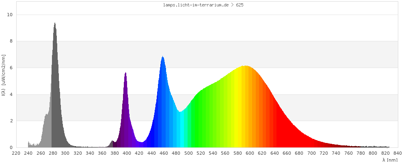Screen dimensions: 406x162
Task: Click the small dark bump near 376 nm
Action: (112, 143)
